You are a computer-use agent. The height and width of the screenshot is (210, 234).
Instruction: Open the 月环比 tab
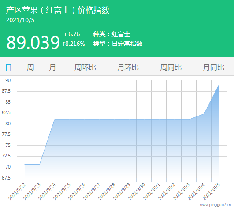[x=128, y=67]
